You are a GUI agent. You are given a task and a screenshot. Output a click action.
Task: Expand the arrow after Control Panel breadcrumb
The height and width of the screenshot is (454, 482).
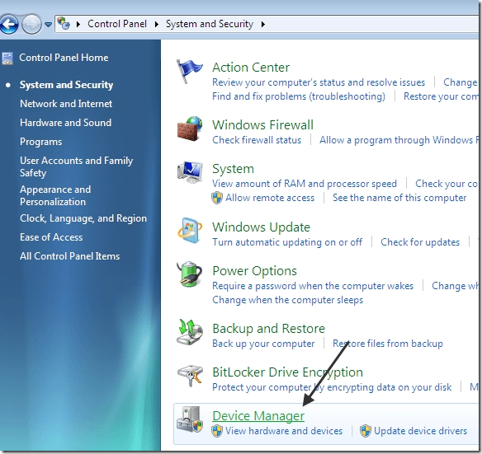(x=157, y=24)
